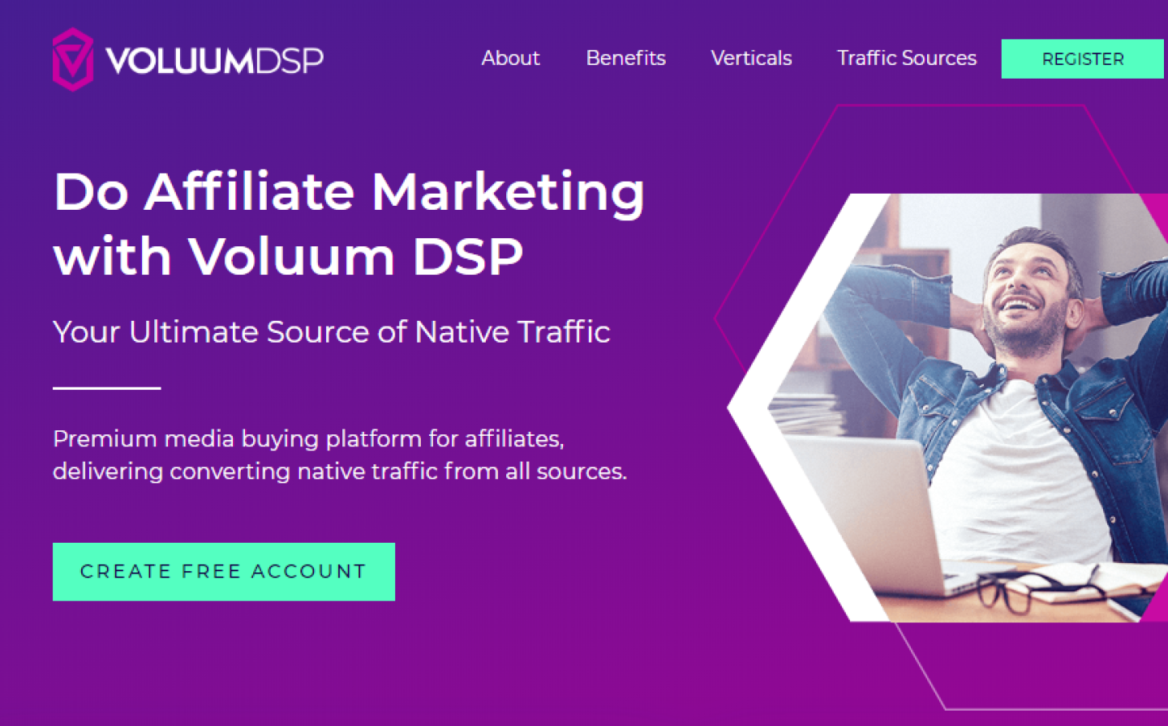The image size is (1168, 726).
Task: Click the Voluum shield logo icon
Action: 73,59
